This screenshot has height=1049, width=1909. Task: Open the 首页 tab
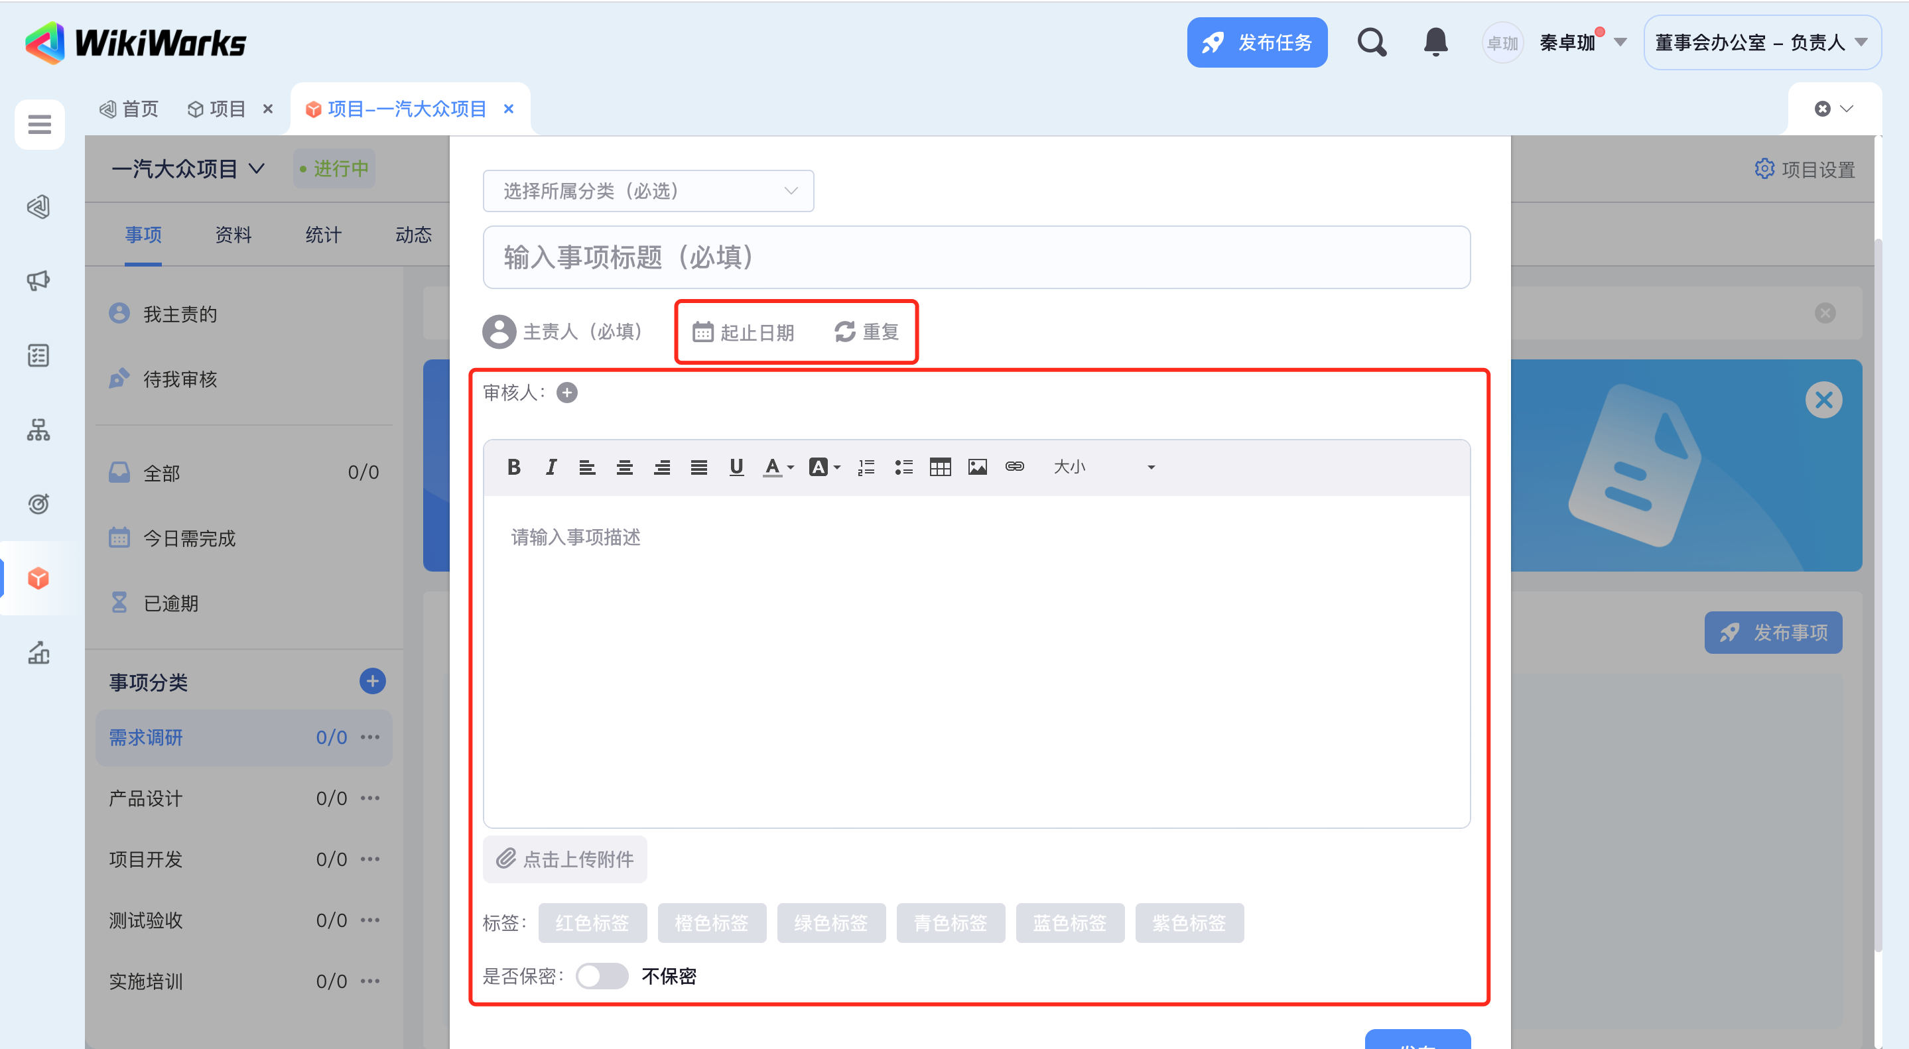130,109
